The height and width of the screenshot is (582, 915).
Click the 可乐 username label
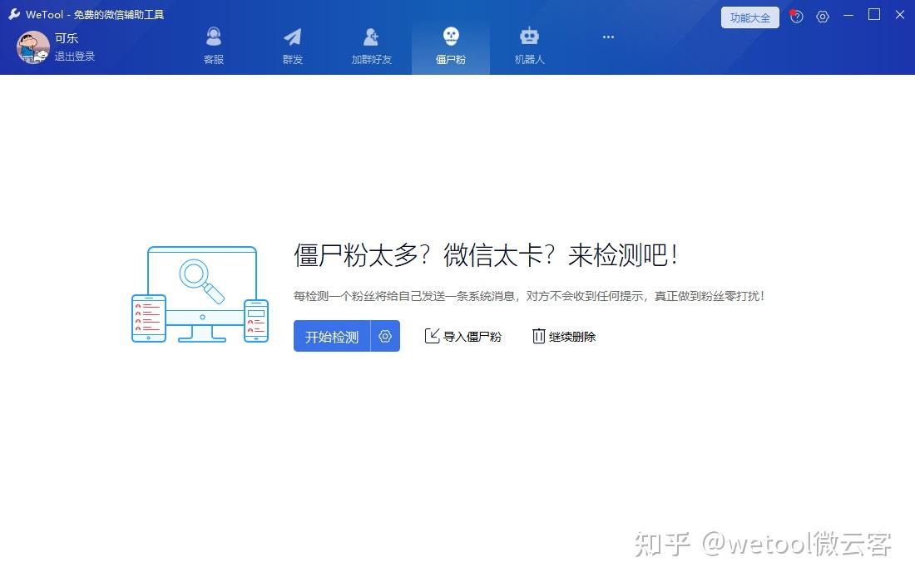67,37
